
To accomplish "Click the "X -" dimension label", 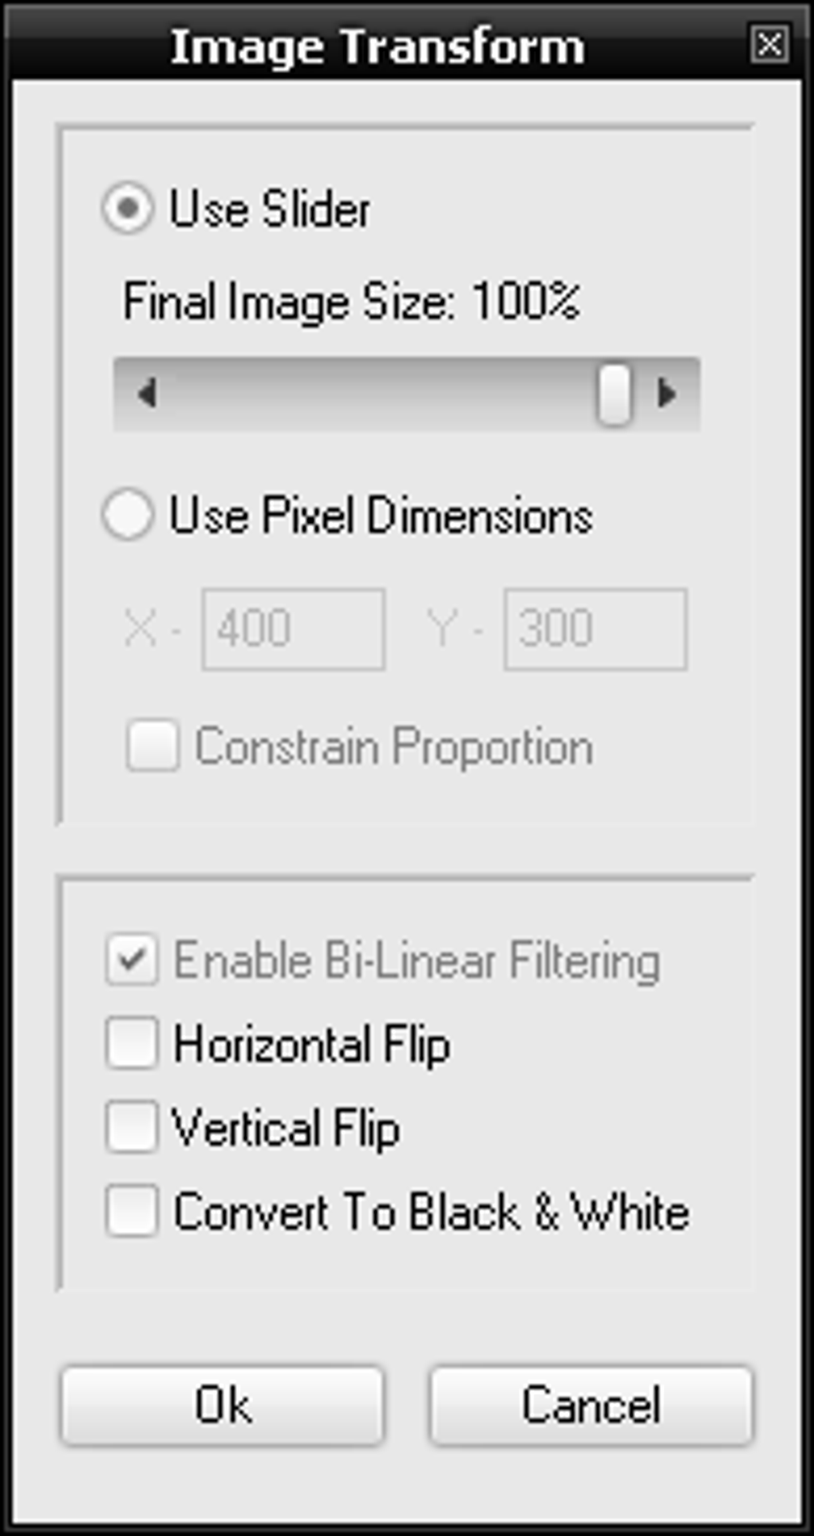I will [152, 629].
